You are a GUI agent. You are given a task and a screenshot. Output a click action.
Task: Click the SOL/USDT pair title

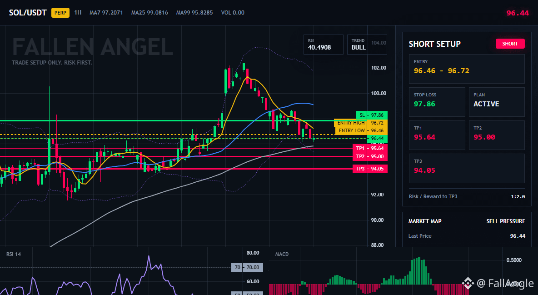point(28,13)
